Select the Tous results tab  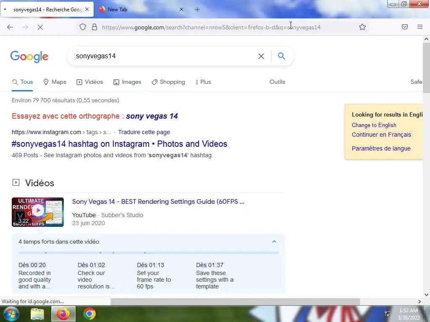tap(23, 82)
